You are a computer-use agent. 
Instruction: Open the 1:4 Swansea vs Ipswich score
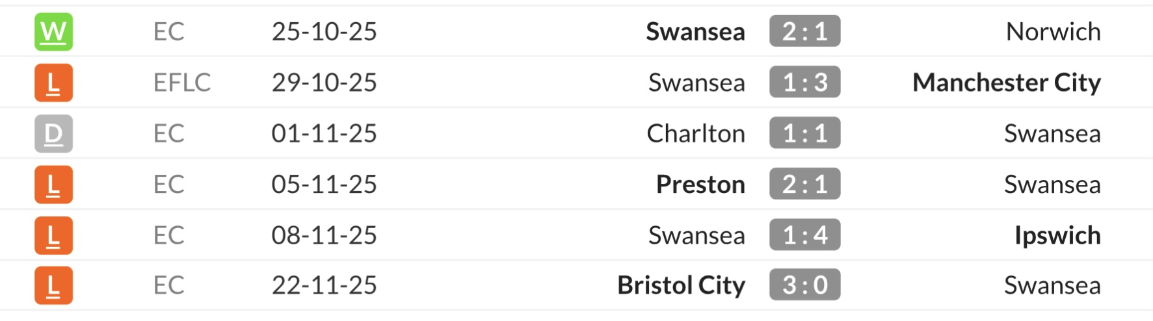point(804,235)
